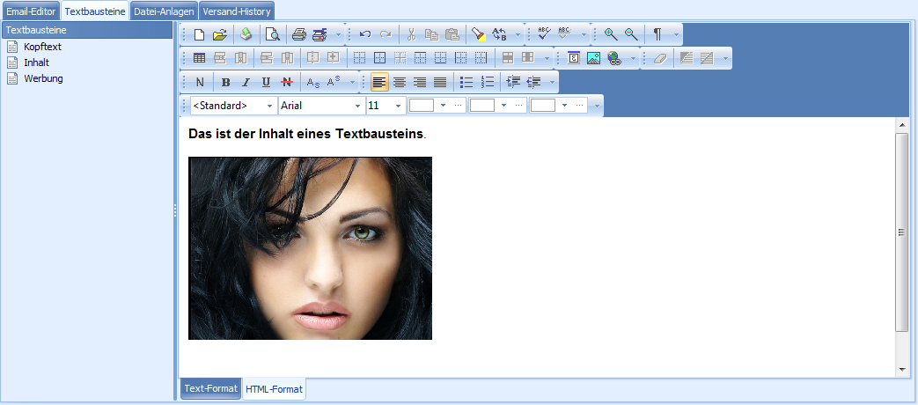
Task: Apply superscript formatting
Action: coord(334,82)
